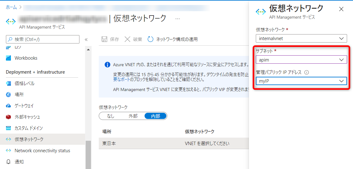Click the API Management service icon by the title
Viewport: 353px width, 169px height.
(11, 22)
